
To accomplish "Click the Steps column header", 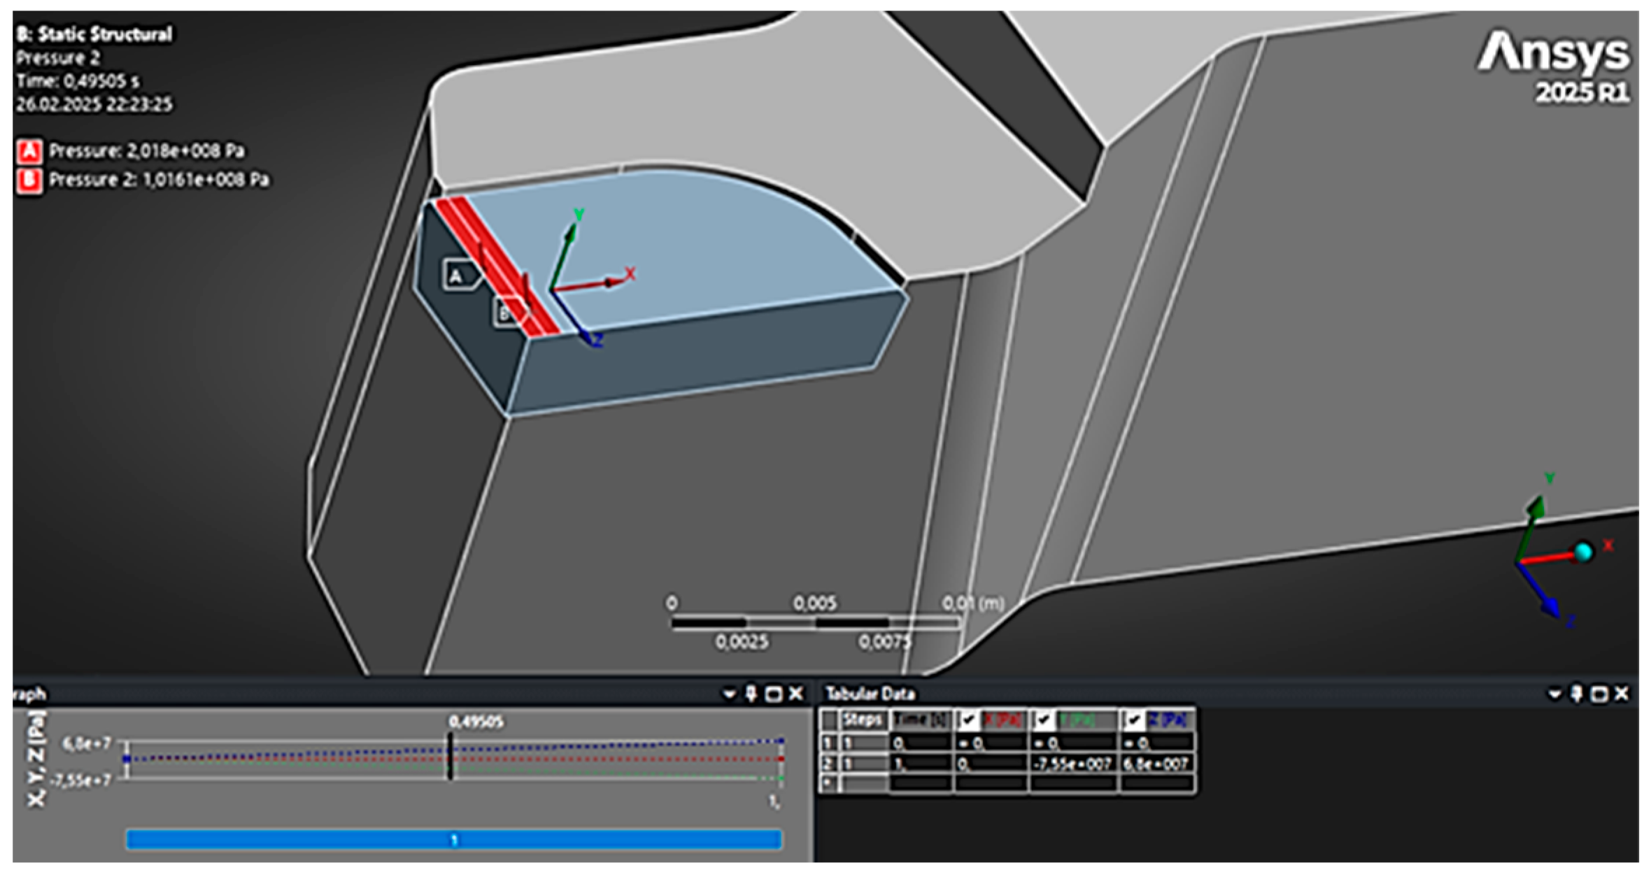I will pos(863,720).
